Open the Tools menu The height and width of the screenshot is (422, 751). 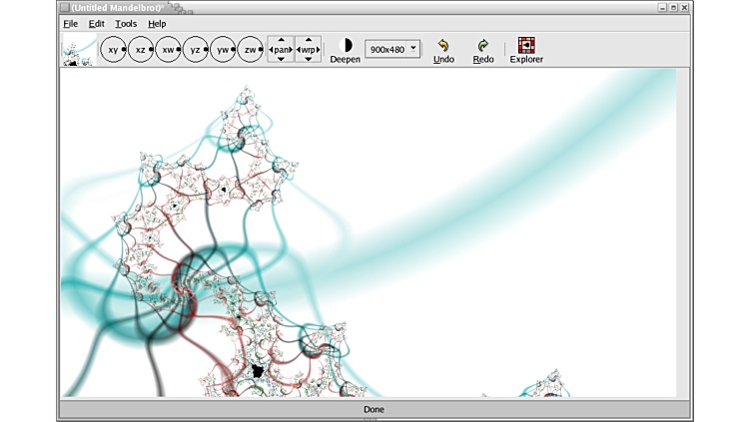click(x=126, y=23)
